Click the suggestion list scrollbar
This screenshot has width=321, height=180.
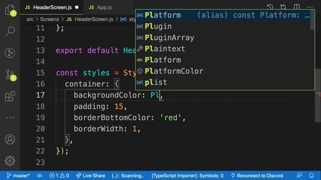(312, 20)
